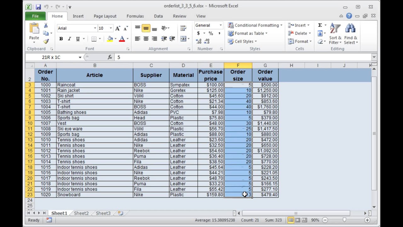This screenshot has height=227, width=403.
Task: Click the Insert Worksheet tab icon
Action: [121, 213]
